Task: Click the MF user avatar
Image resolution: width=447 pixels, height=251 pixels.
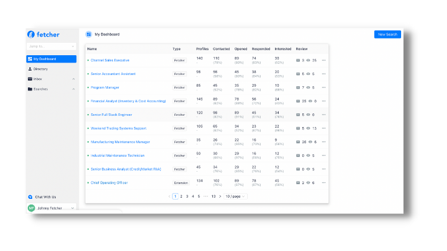Action: [x=31, y=208]
